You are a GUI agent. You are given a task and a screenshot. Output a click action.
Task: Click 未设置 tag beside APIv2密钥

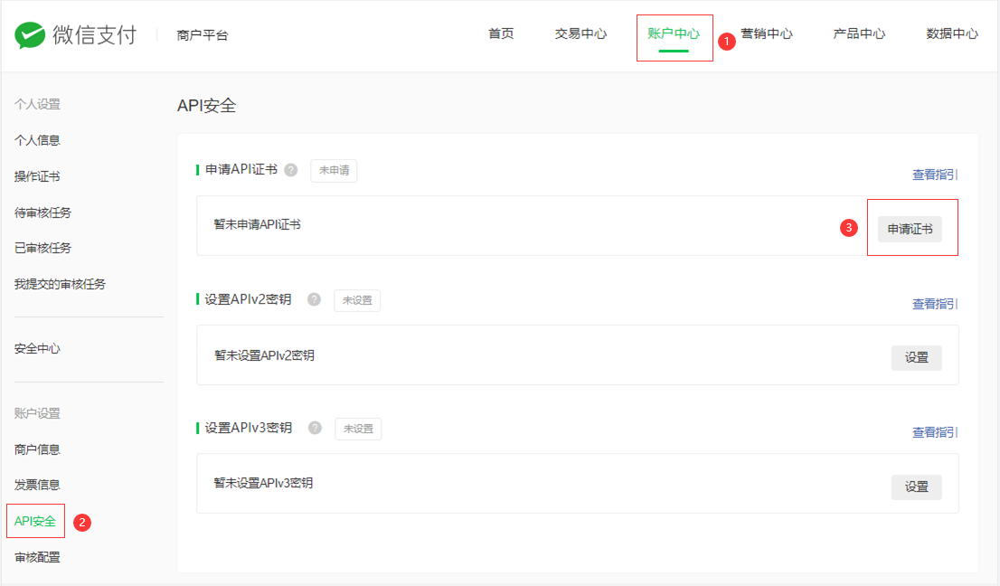click(x=357, y=300)
